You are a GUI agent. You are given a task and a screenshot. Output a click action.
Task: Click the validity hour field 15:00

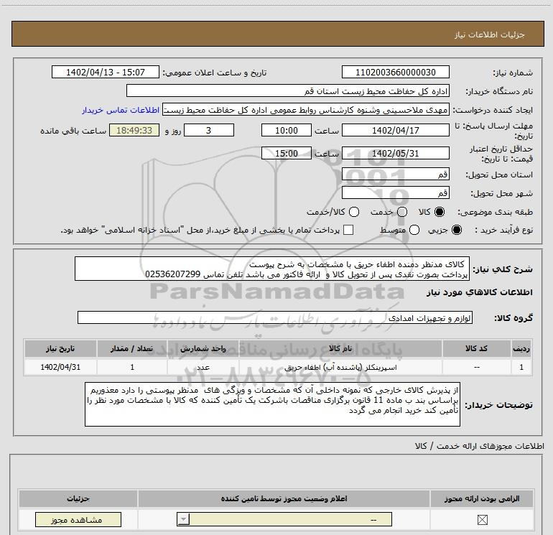click(x=287, y=154)
